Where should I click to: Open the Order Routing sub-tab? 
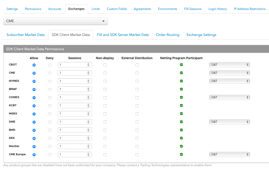click(x=168, y=35)
